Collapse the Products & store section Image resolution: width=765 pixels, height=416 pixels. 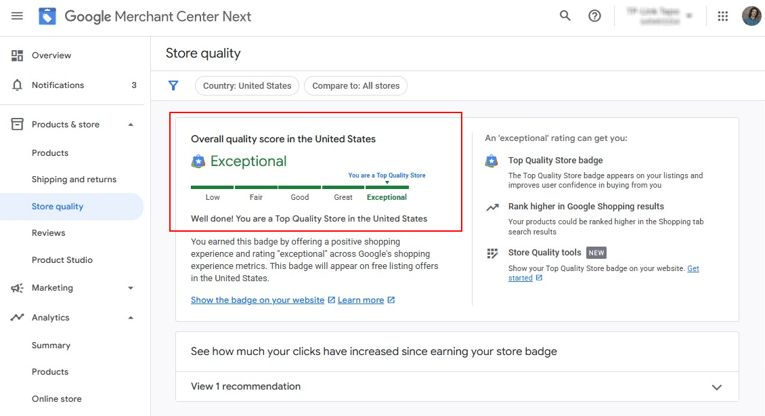point(131,125)
